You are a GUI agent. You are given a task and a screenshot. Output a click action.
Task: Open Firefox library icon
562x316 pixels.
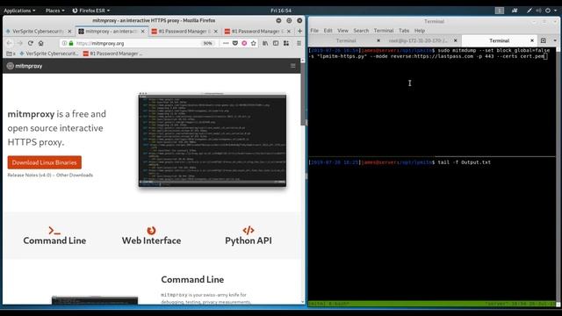coord(265,43)
